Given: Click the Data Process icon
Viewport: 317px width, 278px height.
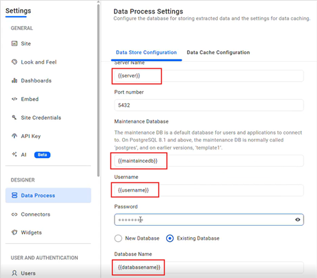Looking at the screenshot, I should (14, 196).
